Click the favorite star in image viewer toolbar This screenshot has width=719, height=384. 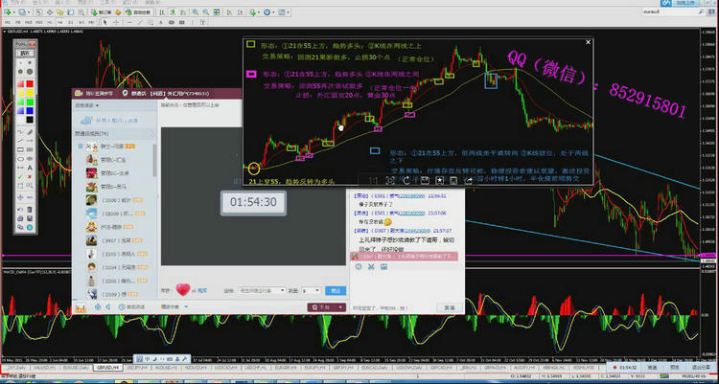pos(440,181)
